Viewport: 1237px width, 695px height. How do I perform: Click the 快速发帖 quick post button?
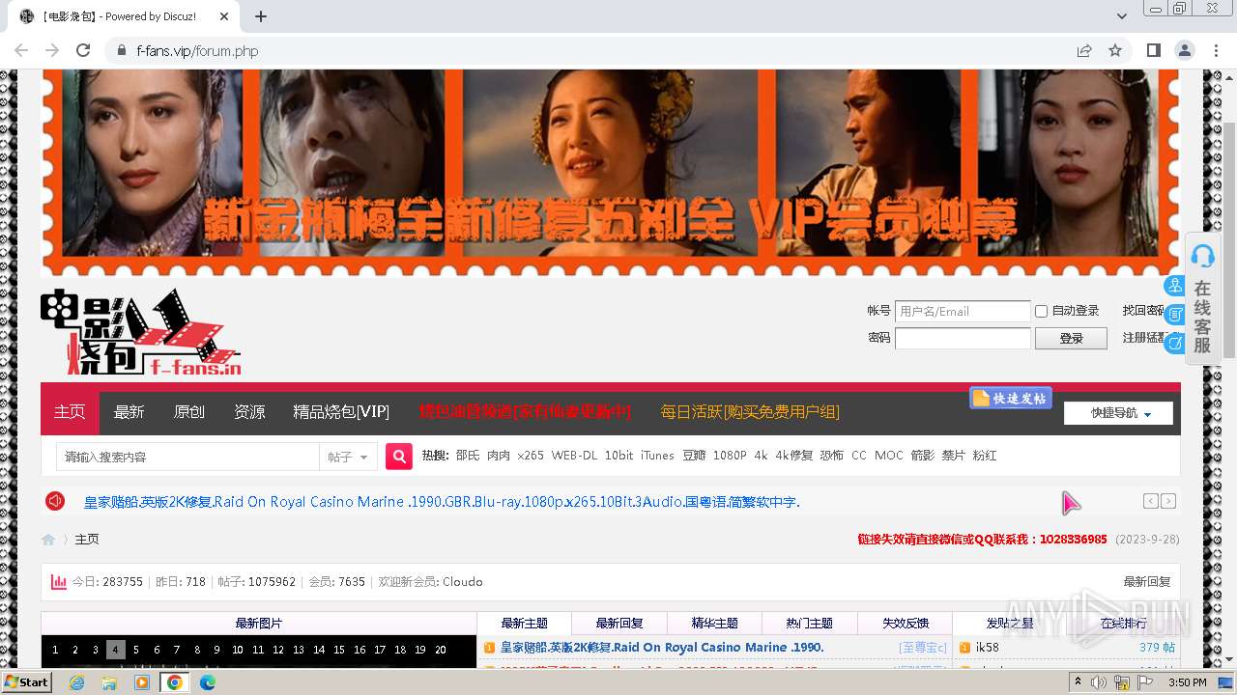[x=1010, y=398]
